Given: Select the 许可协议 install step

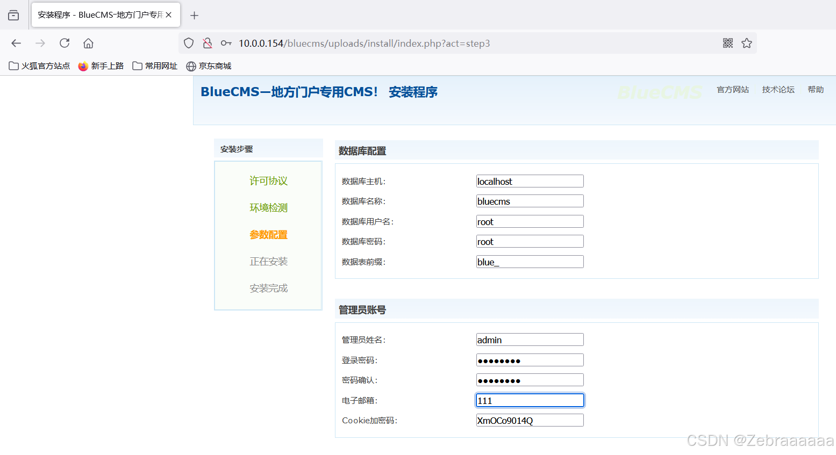Looking at the screenshot, I should pyautogui.click(x=268, y=181).
